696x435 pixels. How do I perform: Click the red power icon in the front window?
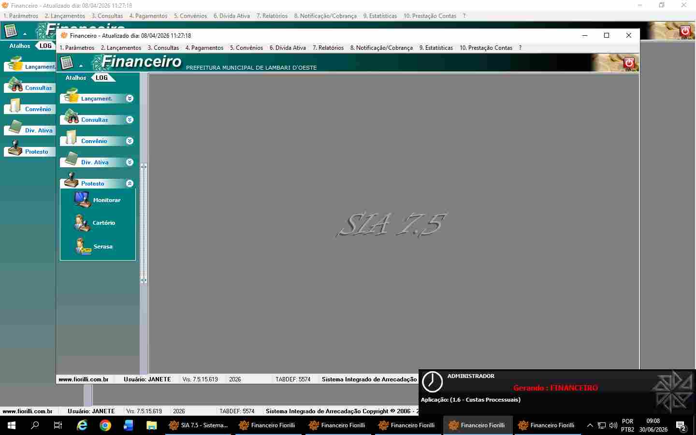(629, 63)
